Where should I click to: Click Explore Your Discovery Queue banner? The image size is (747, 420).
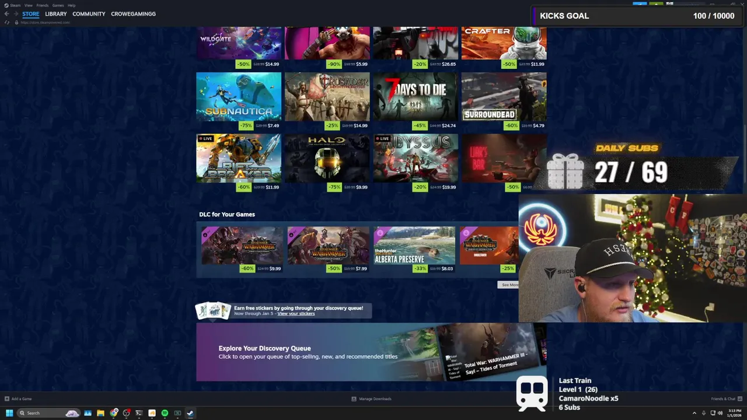click(x=371, y=352)
